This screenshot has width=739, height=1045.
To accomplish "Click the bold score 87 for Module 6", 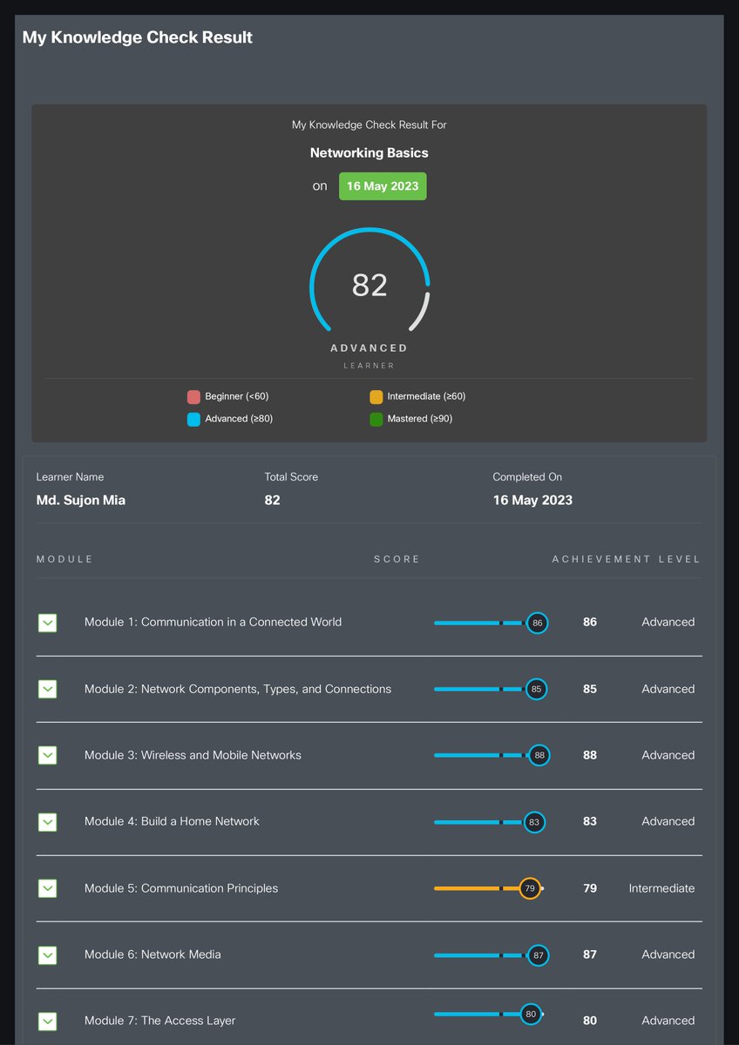I will point(590,954).
